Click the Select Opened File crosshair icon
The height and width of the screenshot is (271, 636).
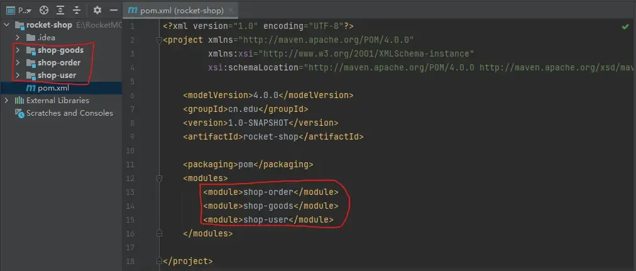click(43, 11)
